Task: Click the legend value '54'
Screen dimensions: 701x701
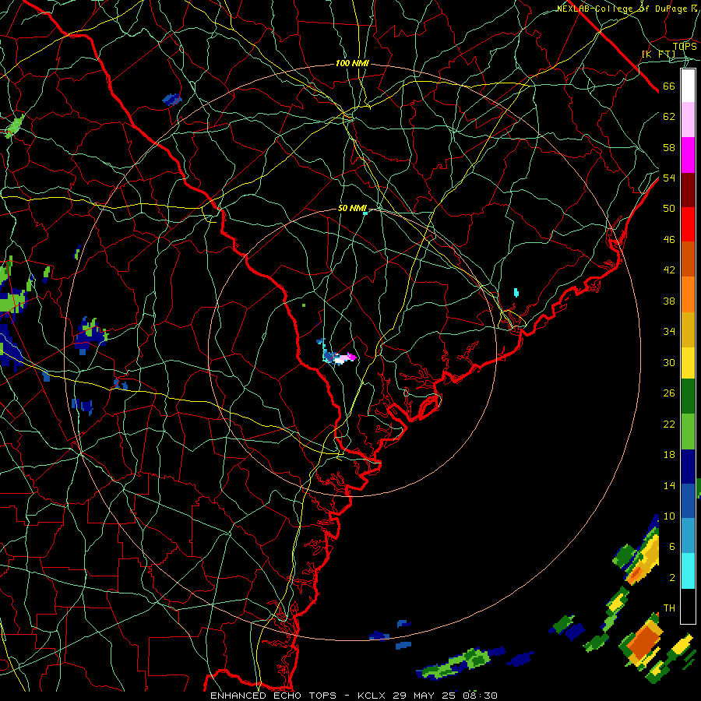Action: 669,178
